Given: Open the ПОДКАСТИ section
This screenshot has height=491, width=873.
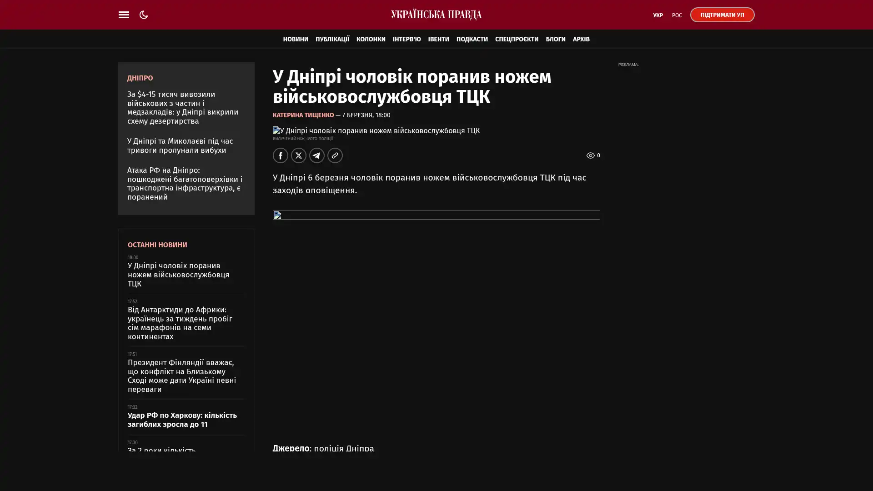Looking at the screenshot, I should pyautogui.click(x=472, y=39).
